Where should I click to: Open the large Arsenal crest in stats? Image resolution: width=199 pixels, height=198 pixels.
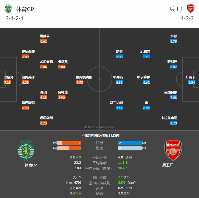click(x=173, y=151)
